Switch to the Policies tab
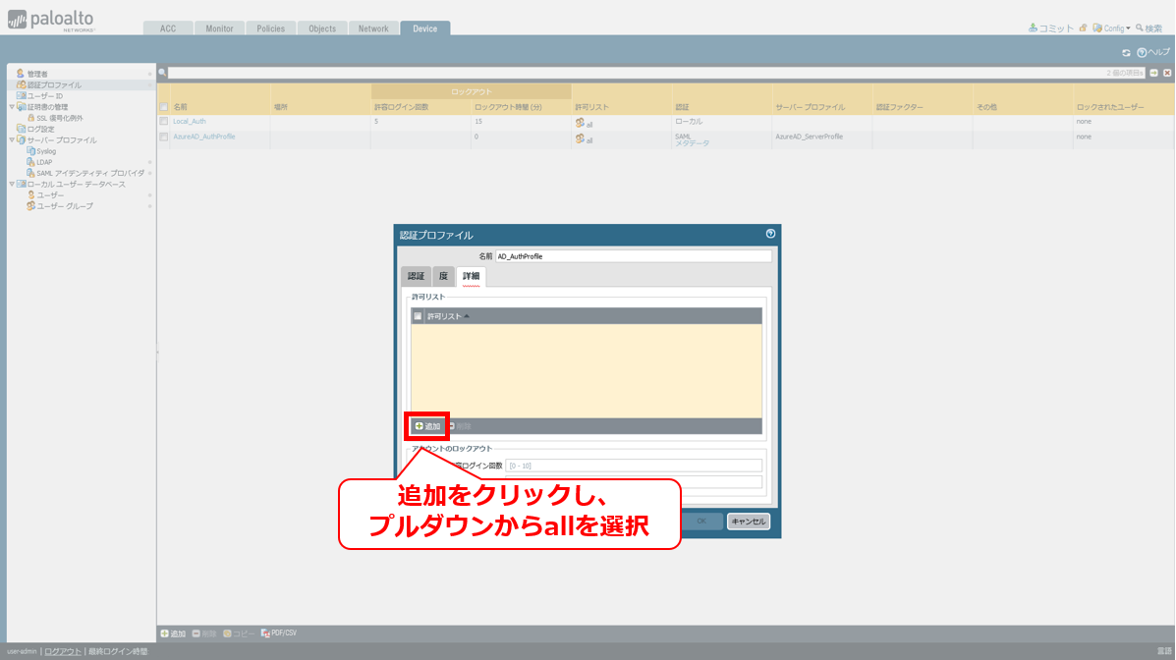Viewport: 1176px width, 660px height. [x=270, y=28]
